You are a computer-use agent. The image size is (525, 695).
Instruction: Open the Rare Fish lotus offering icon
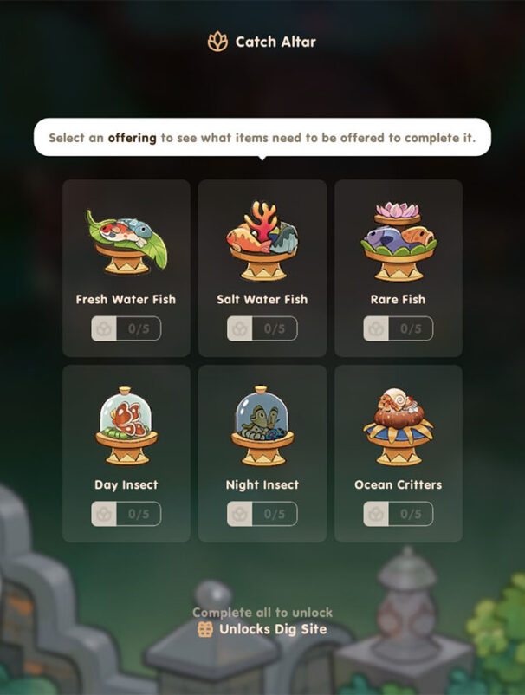[x=399, y=242]
